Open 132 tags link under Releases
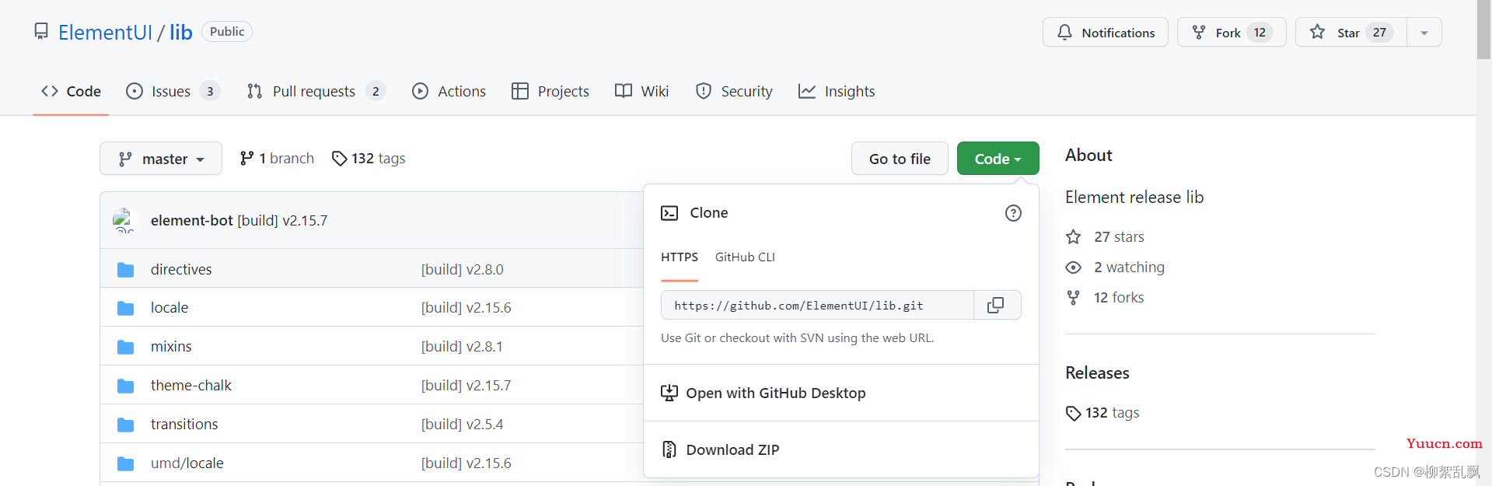This screenshot has width=1492, height=486. [x=1102, y=413]
